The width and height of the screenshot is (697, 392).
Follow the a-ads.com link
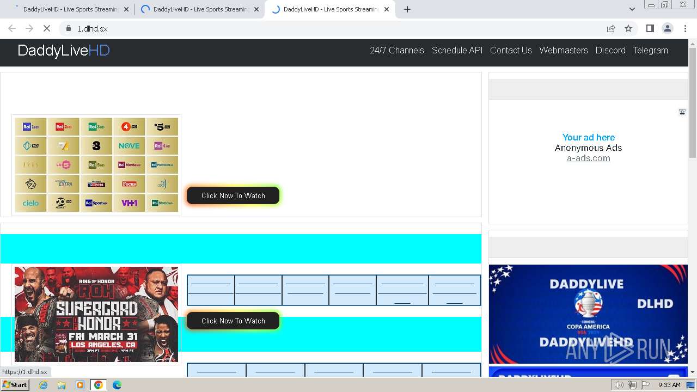(x=588, y=158)
